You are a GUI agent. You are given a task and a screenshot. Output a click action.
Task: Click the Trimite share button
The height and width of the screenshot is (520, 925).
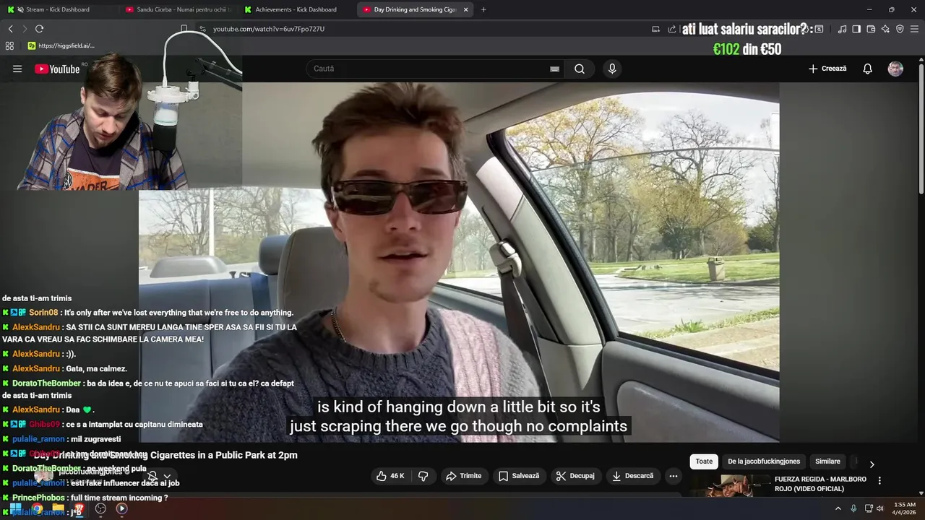coord(463,476)
